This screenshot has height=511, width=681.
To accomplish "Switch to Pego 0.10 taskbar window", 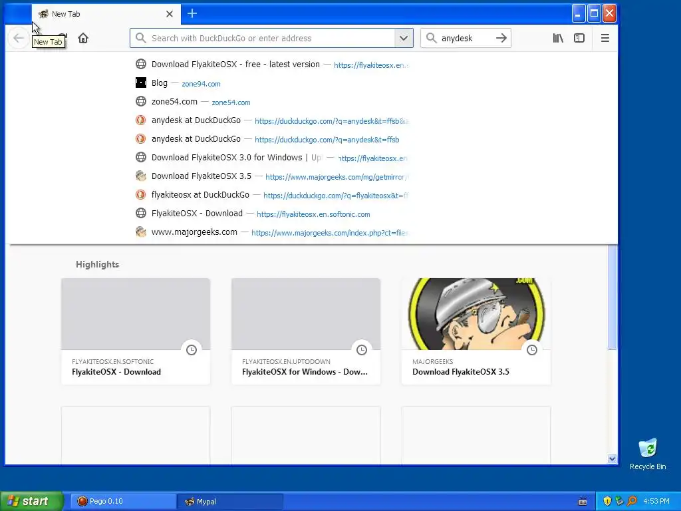I will click(122, 502).
